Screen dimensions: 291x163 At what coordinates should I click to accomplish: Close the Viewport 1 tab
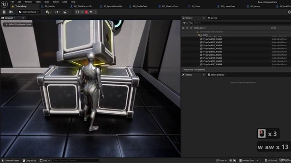tap(23, 18)
